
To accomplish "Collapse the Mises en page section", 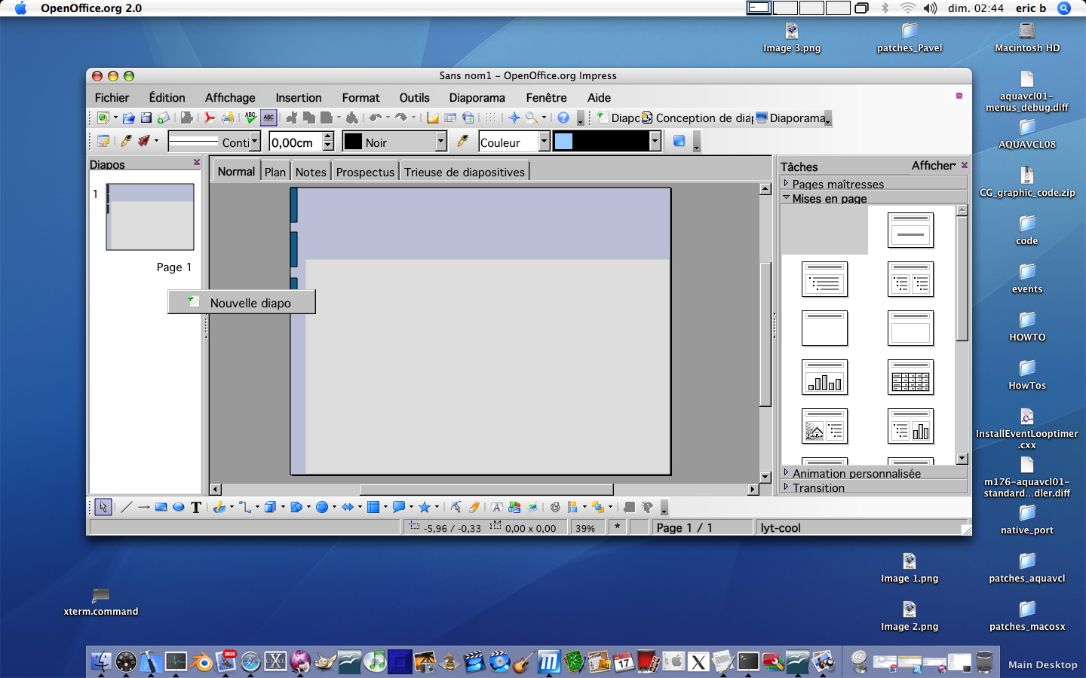I will [874, 198].
